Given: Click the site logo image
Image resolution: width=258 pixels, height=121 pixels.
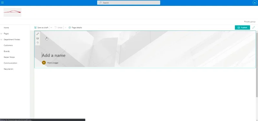Looking at the screenshot, I should click(x=12, y=12).
